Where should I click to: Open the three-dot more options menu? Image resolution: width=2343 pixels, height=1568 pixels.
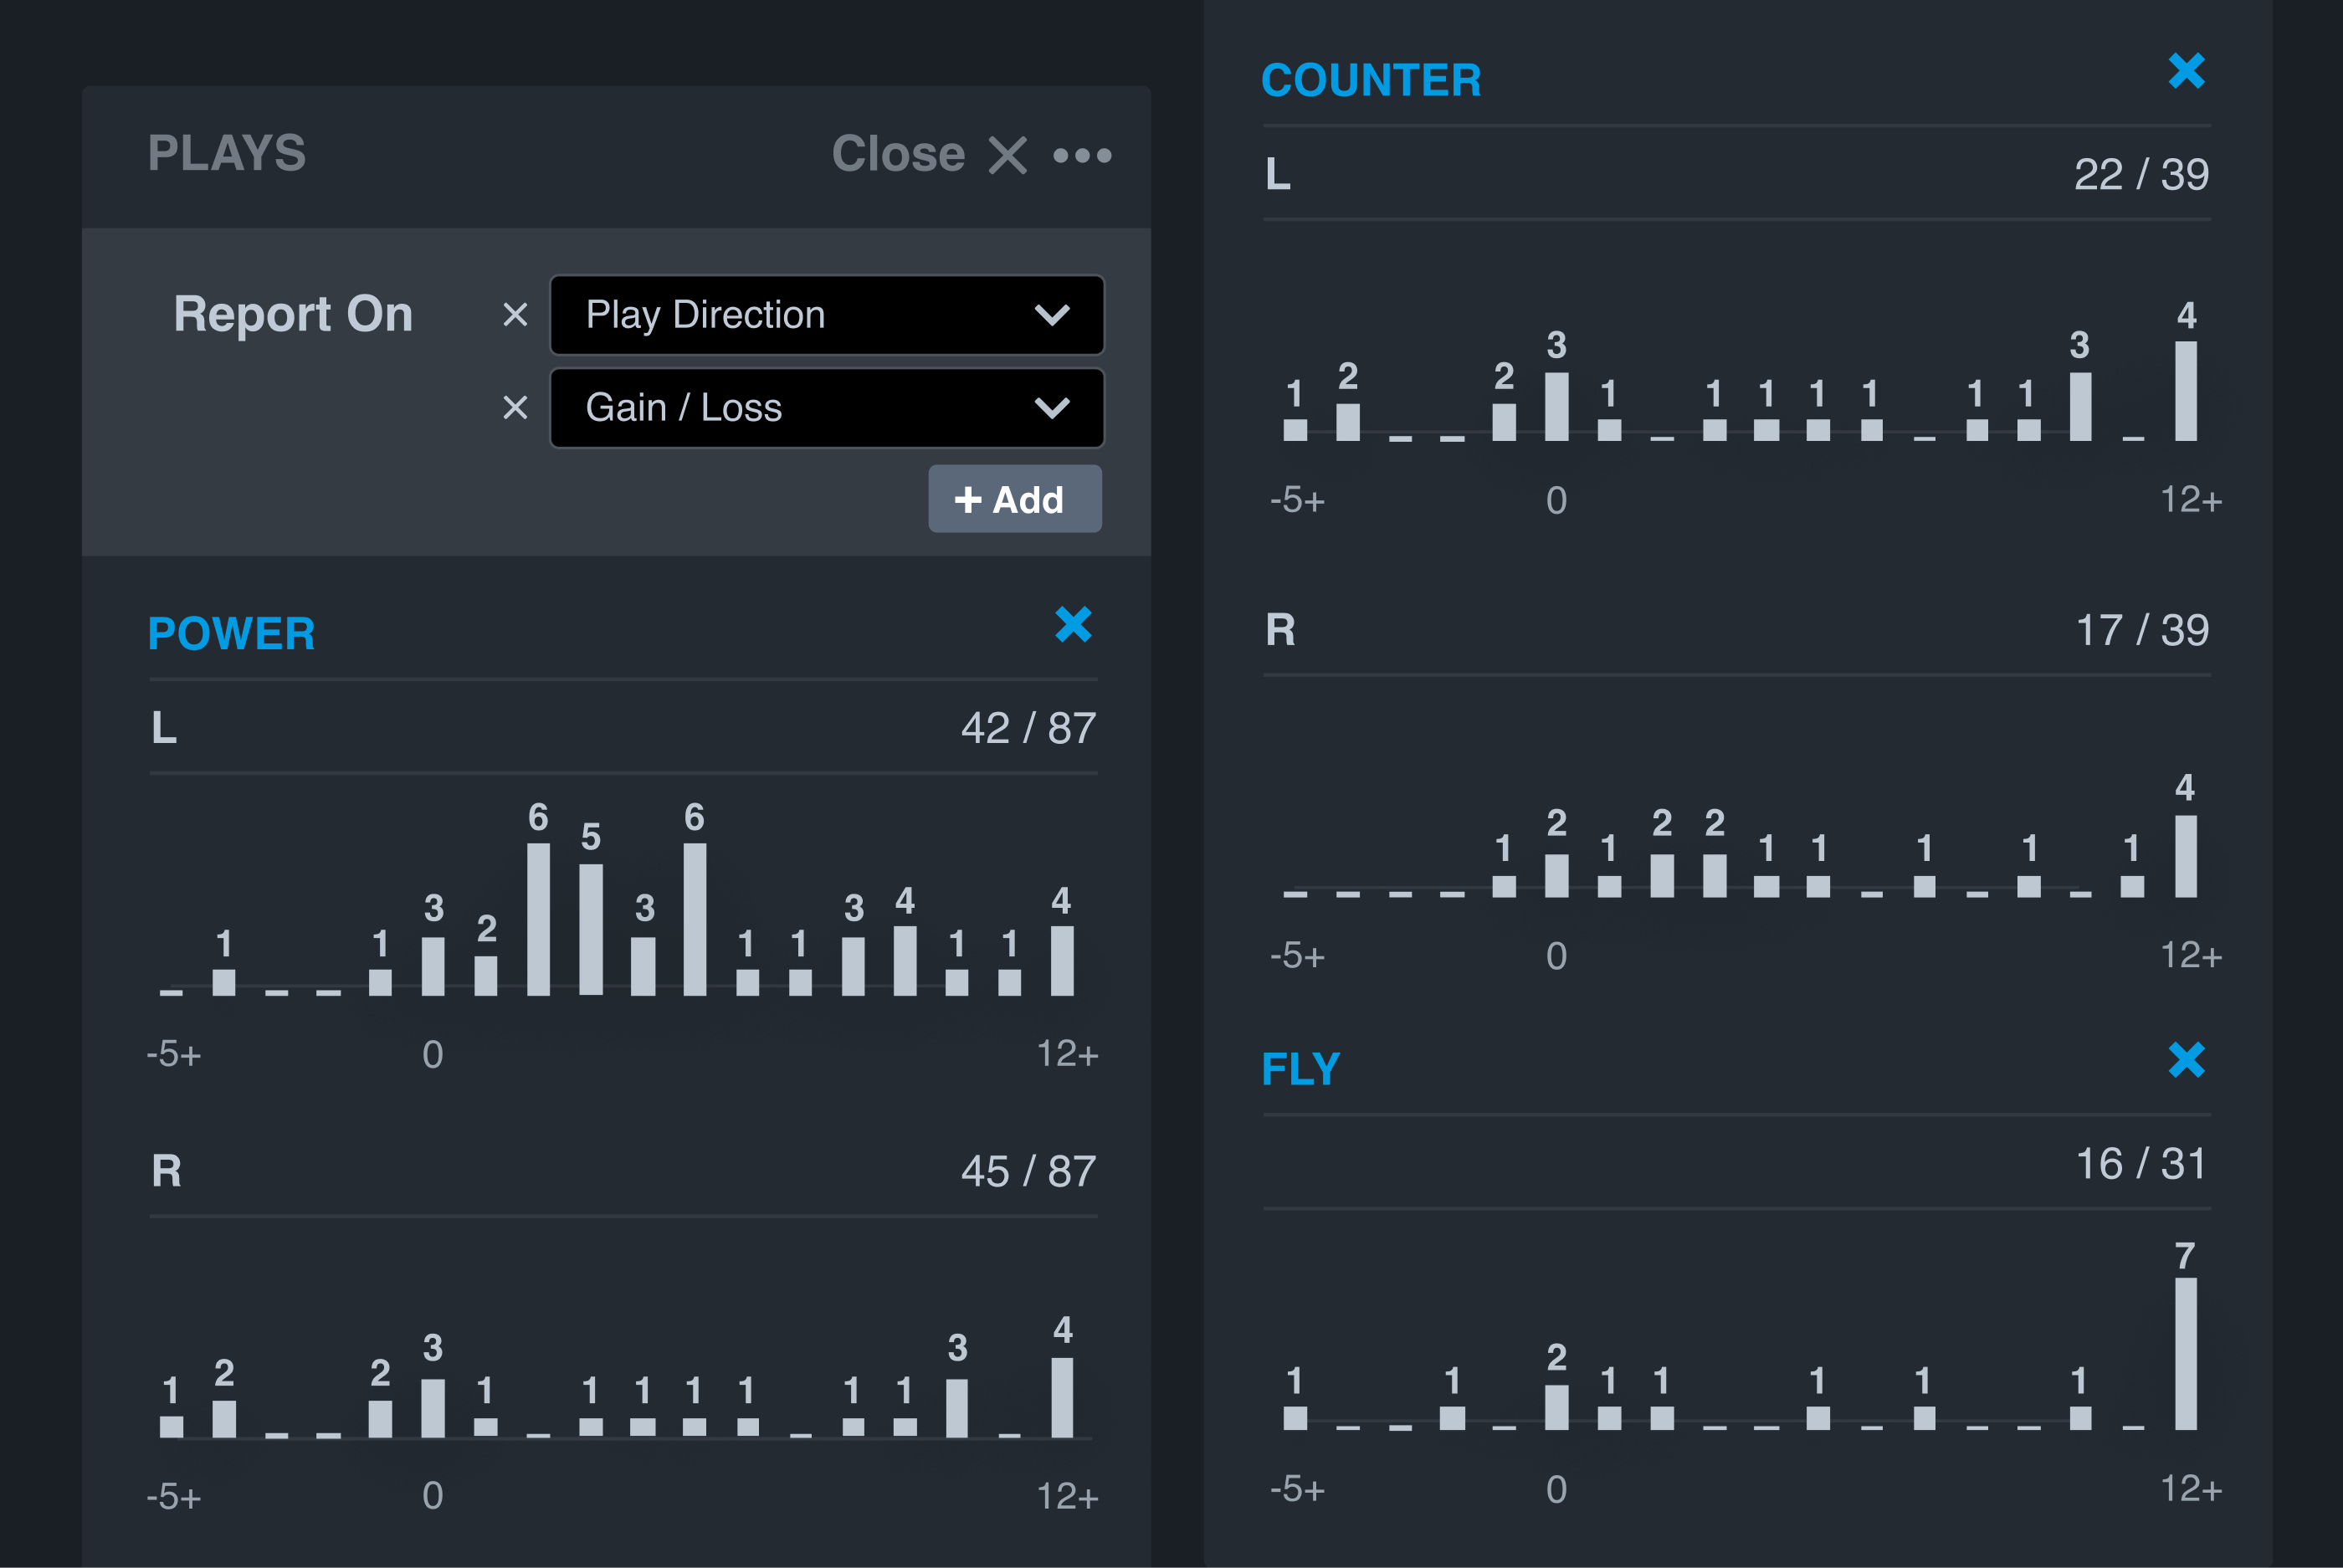tap(1082, 155)
